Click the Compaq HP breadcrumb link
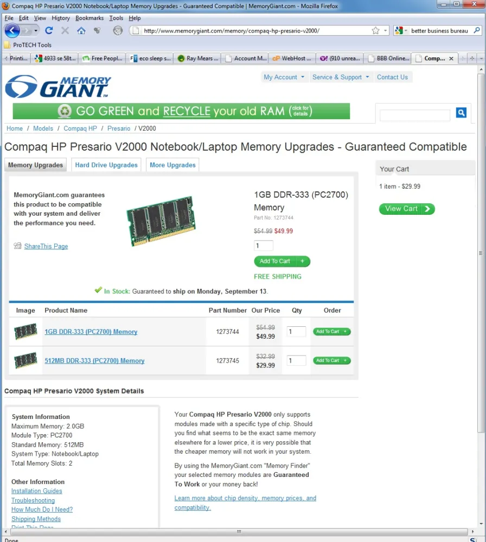Image resolution: width=486 pixels, height=542 pixels. click(80, 128)
